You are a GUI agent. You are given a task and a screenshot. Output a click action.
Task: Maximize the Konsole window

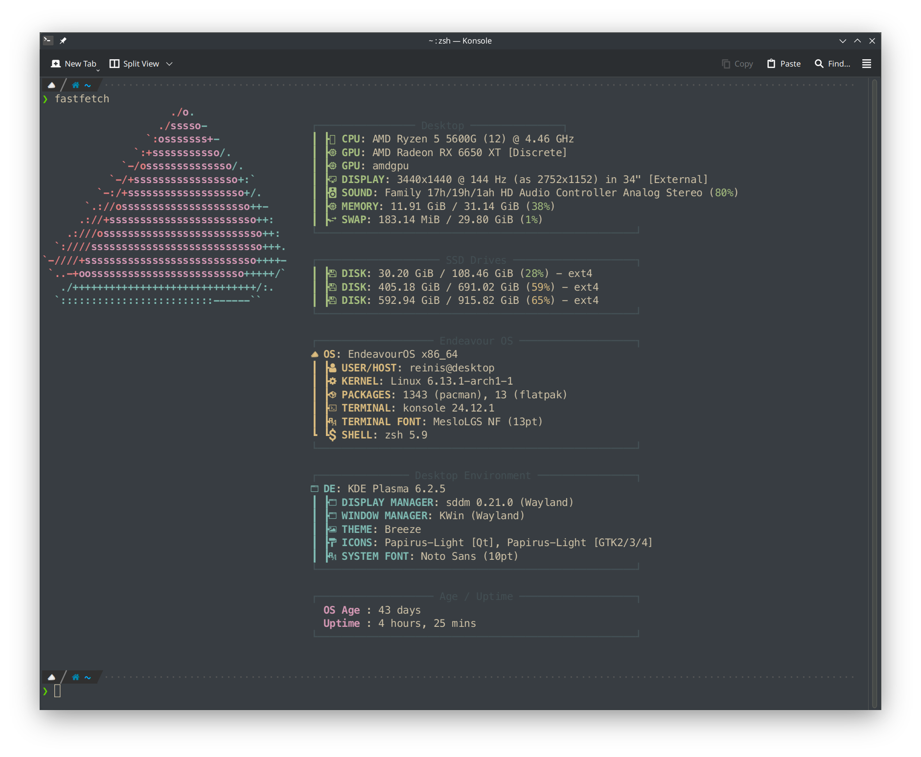(857, 41)
